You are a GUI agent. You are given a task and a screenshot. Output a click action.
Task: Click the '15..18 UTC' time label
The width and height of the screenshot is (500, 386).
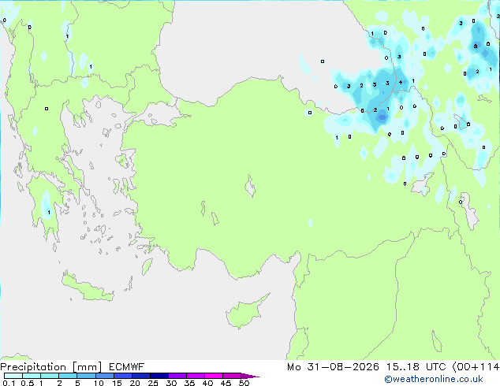click(416, 367)
